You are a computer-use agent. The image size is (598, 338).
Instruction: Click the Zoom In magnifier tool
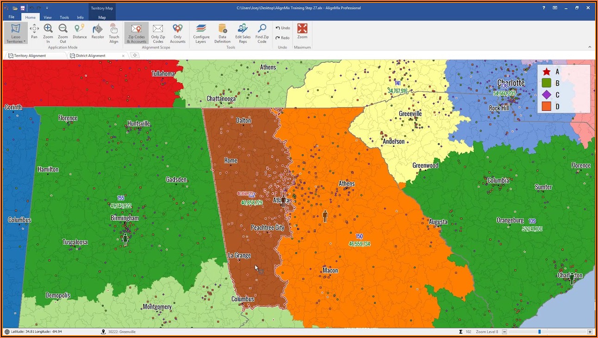[48, 31]
